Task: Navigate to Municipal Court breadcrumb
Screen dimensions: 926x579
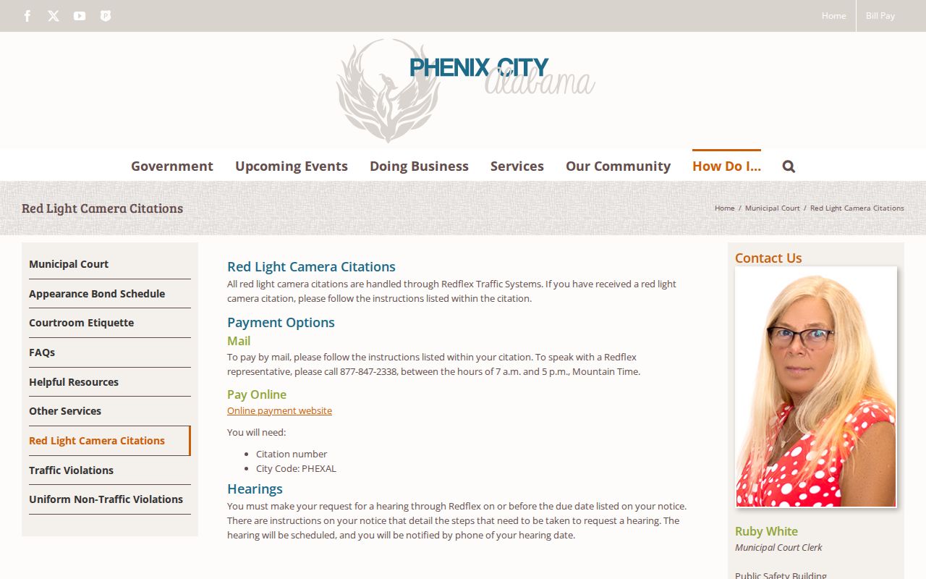Action: pos(772,208)
